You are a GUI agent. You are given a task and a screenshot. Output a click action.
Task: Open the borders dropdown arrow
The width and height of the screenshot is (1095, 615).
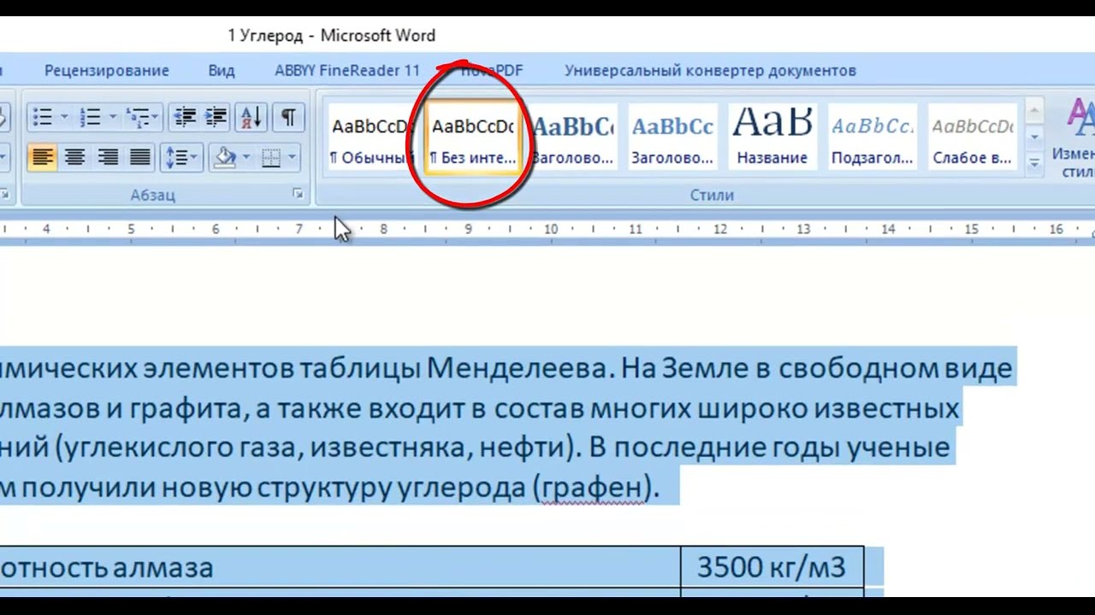(293, 157)
